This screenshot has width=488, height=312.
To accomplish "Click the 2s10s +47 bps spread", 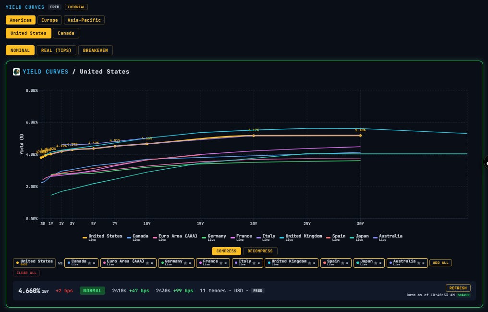I will coord(131,291).
